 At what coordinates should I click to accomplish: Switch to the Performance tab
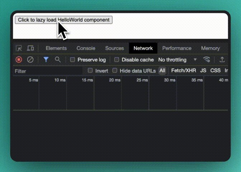(177, 48)
